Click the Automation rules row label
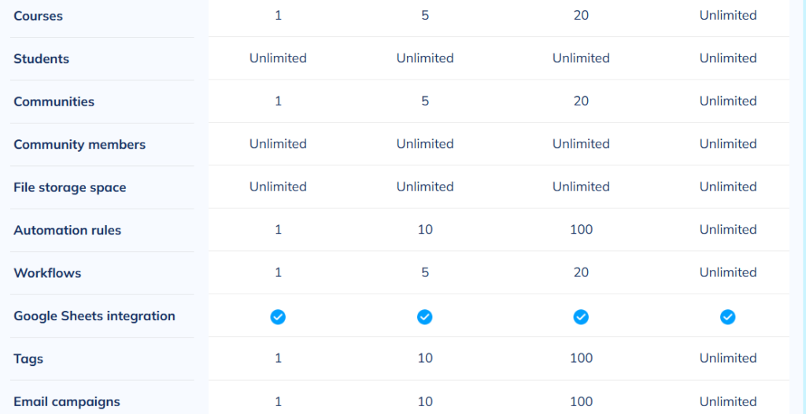Screen dimensions: 806x414 click(68, 230)
